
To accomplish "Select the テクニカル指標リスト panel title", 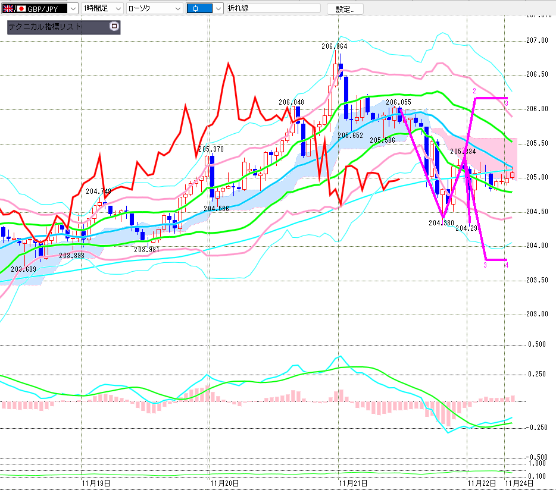I will [45, 27].
